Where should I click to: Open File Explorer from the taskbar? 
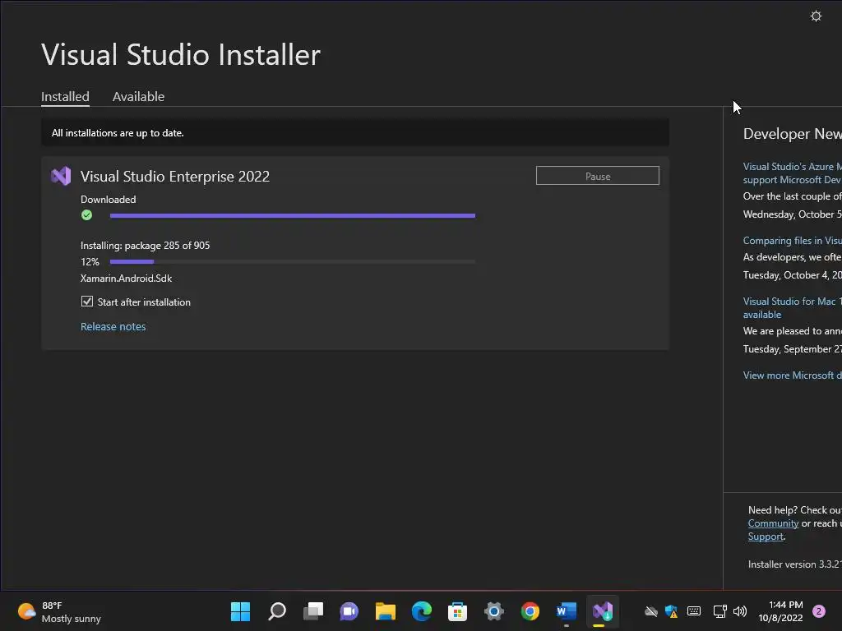pyautogui.click(x=386, y=611)
